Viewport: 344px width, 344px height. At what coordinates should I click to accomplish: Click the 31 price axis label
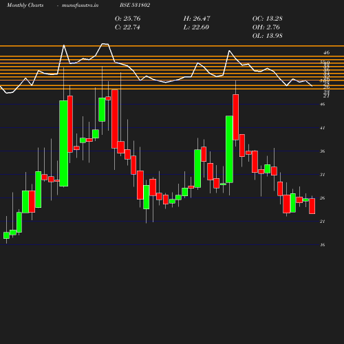[x=323, y=175]
